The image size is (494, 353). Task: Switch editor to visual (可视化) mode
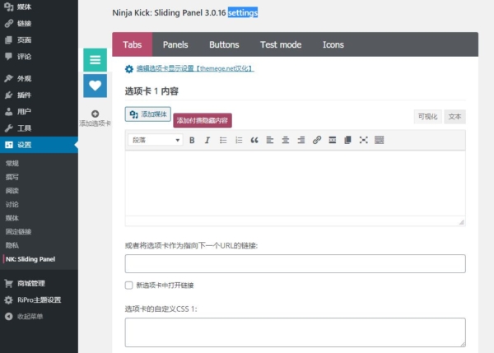pyautogui.click(x=428, y=117)
